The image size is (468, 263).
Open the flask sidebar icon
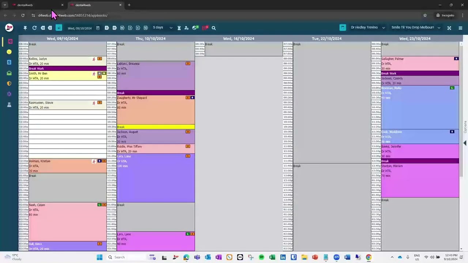[x=9, y=104]
